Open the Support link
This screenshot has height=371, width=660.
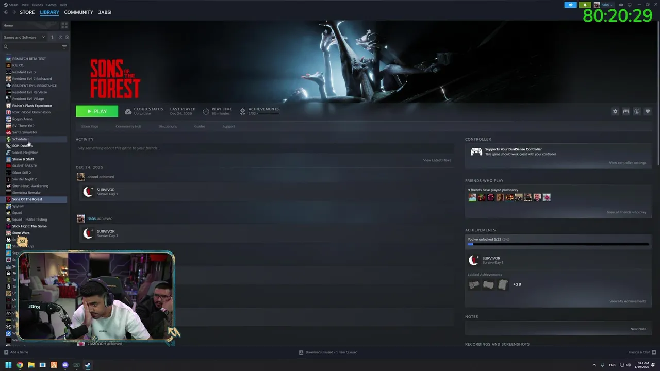(x=228, y=126)
